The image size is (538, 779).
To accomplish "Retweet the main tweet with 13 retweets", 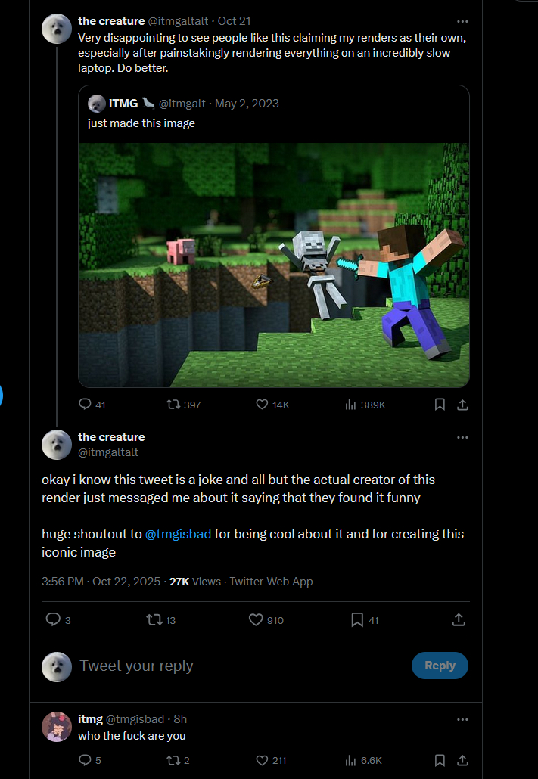I will point(154,620).
